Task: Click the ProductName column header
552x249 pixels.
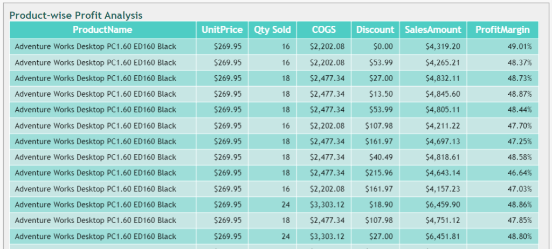Action: pos(102,30)
